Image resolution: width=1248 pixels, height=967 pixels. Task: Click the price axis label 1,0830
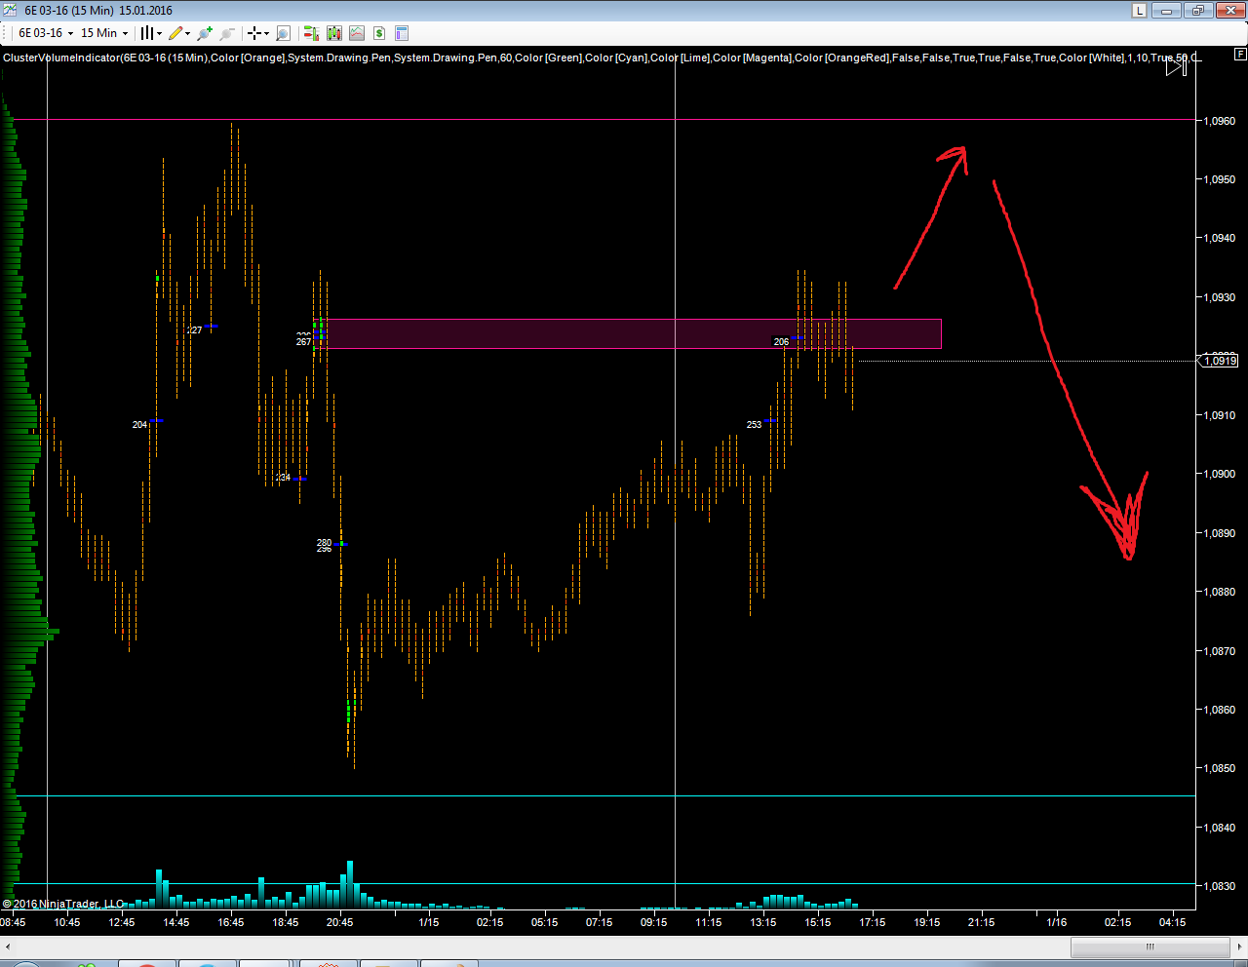(1219, 886)
